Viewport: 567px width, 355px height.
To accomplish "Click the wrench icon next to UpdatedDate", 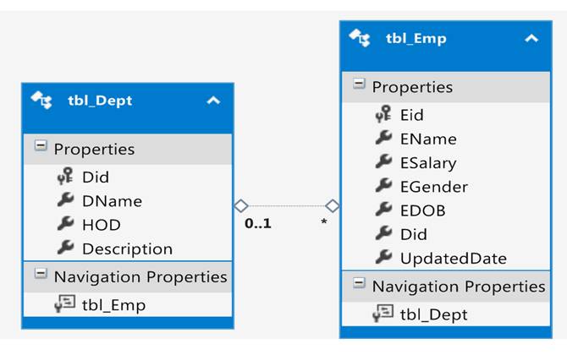I will pyautogui.click(x=383, y=258).
